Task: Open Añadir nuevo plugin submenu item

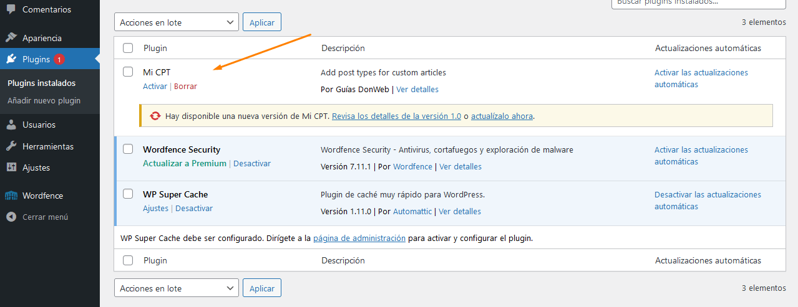Action: pyautogui.click(x=44, y=100)
